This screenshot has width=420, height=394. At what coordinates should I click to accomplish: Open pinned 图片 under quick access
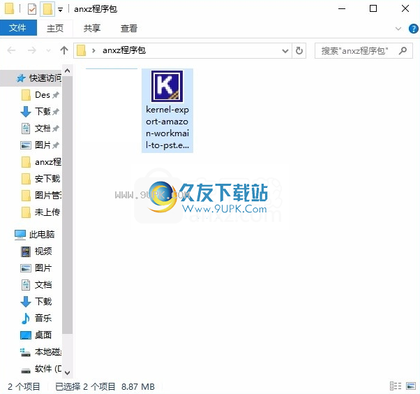coord(43,145)
